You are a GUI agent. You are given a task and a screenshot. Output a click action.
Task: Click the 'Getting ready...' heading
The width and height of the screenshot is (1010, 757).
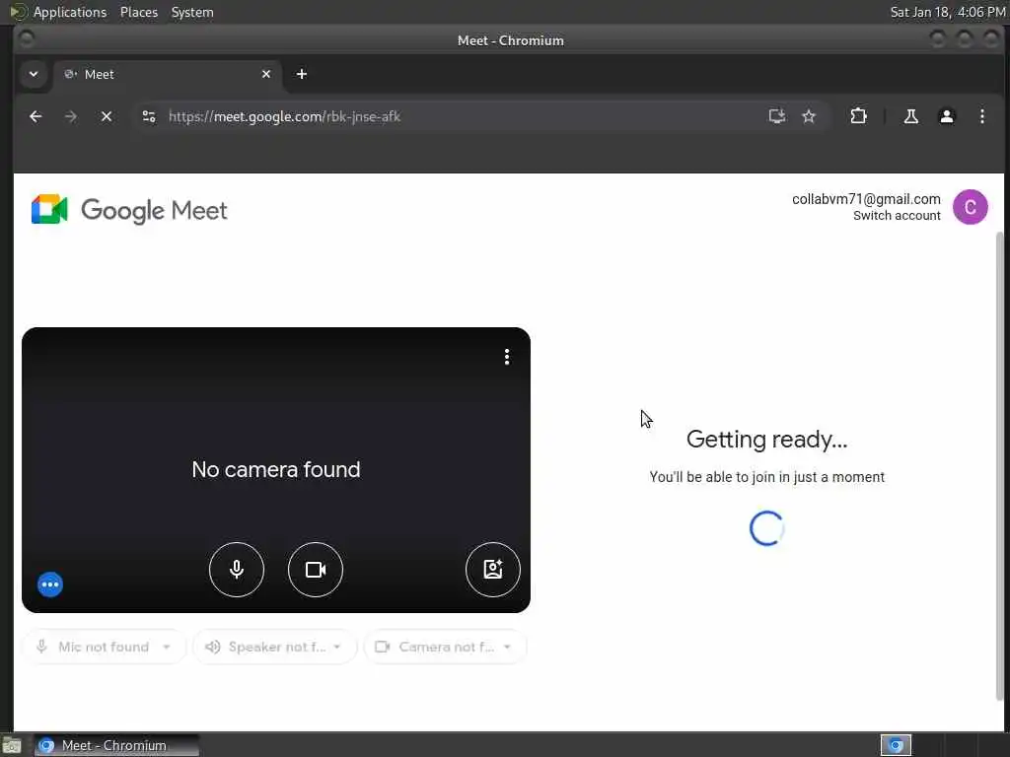(766, 440)
